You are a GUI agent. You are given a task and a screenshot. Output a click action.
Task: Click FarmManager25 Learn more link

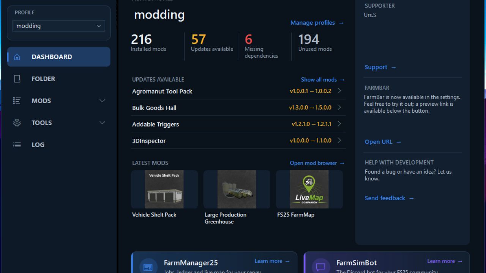272,261
